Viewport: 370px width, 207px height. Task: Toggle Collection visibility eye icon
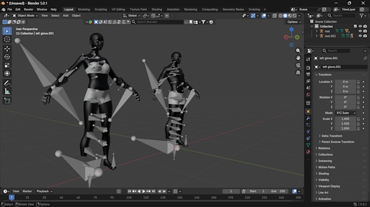coord(360,27)
